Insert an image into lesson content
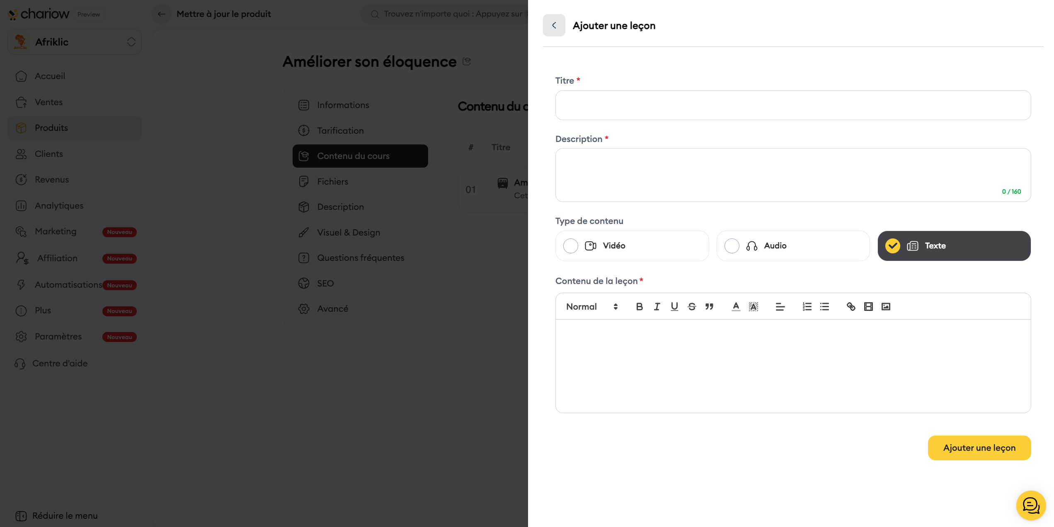 click(886, 306)
